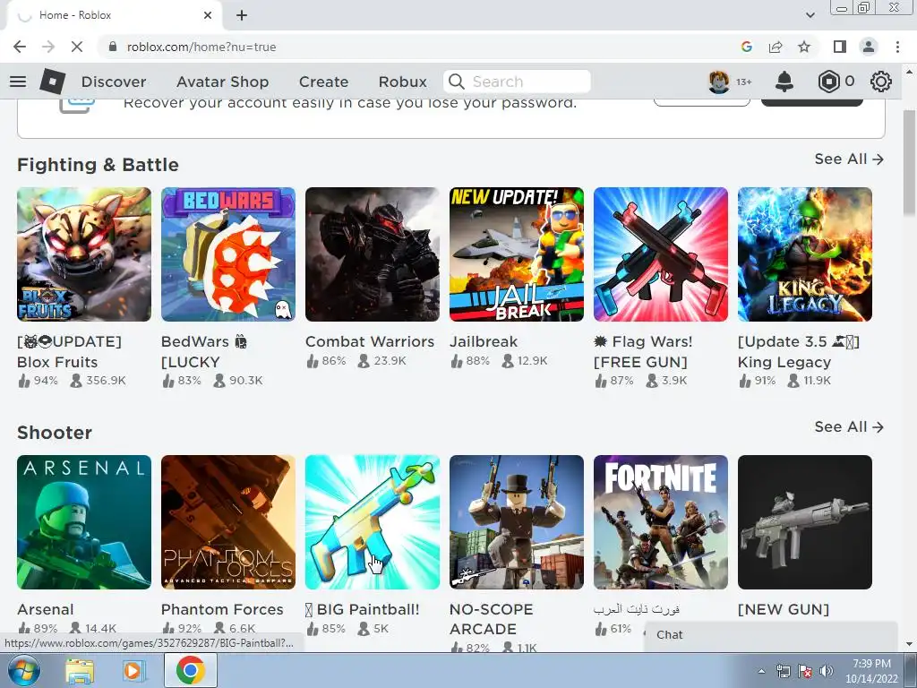This screenshot has height=688, width=917.
Task: Close the Home - Roblox tab
Action: click(208, 15)
